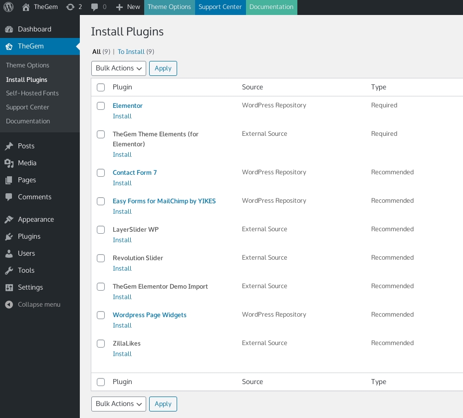Screen dimensions: 463x418
Task: Open Theme Options in the top bar
Action: click(x=169, y=7)
